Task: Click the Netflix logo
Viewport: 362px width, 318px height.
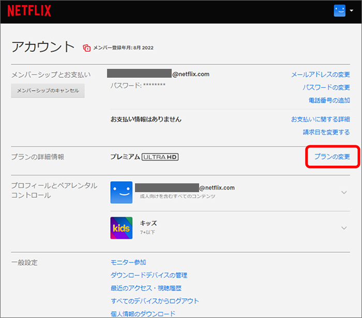Action: coord(28,11)
